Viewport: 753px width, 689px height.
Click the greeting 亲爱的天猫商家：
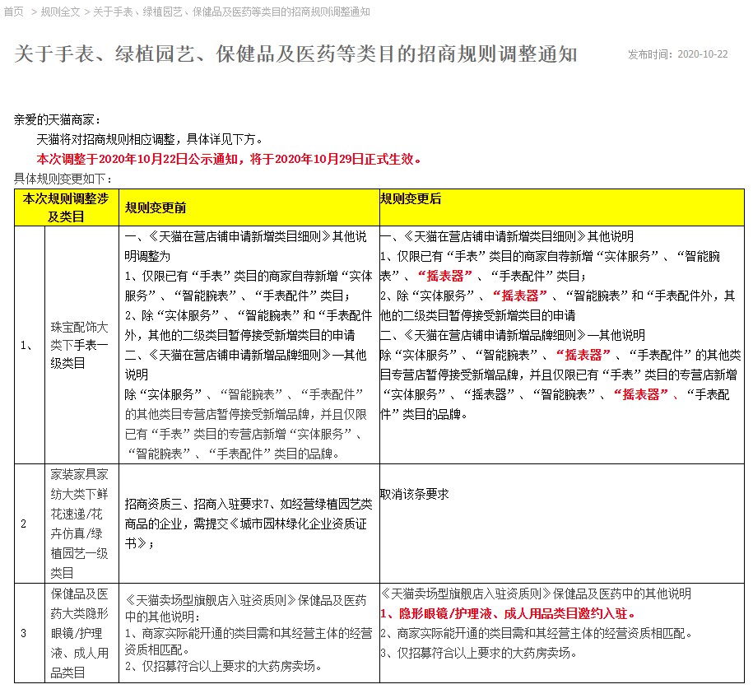point(57,119)
